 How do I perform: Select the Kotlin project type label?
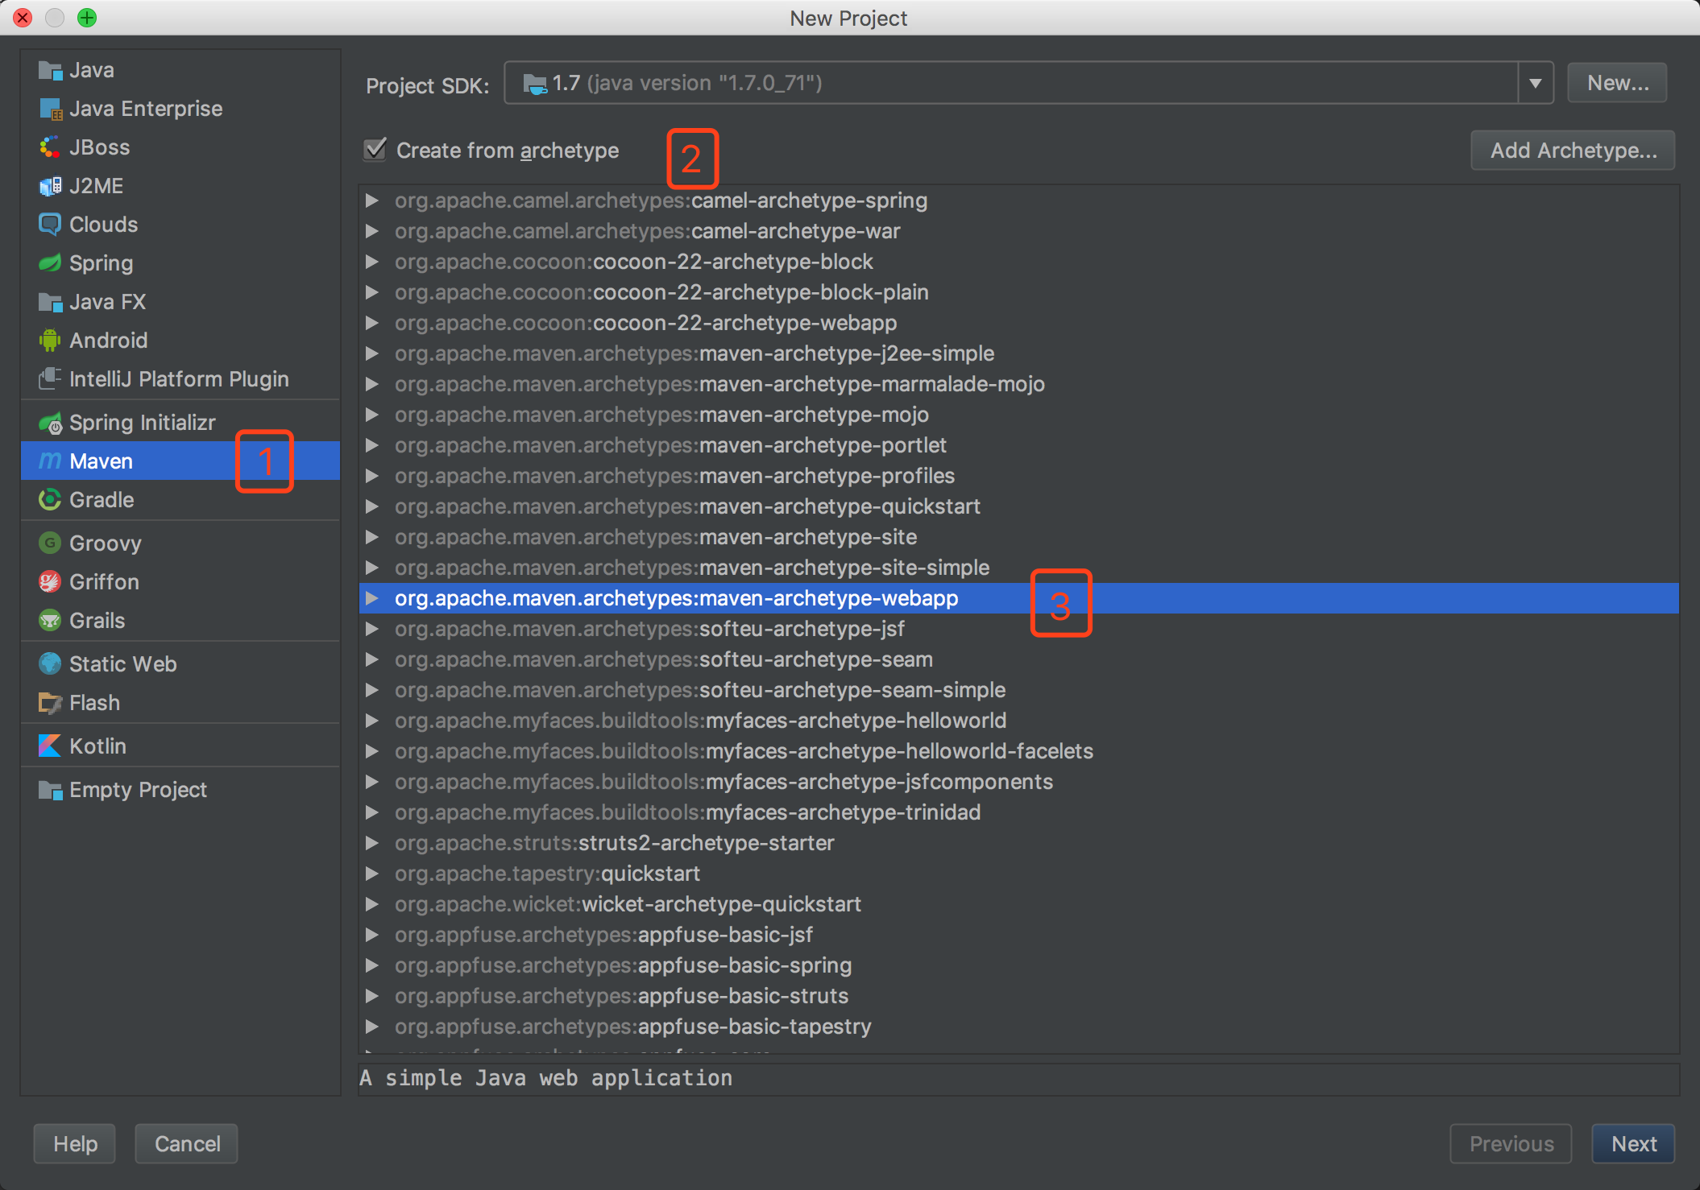(x=97, y=746)
